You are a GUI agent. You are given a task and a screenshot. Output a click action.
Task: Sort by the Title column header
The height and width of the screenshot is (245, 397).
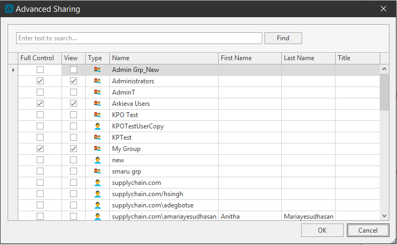(358, 58)
